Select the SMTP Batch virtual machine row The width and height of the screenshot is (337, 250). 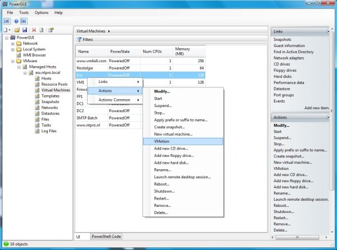(108, 118)
